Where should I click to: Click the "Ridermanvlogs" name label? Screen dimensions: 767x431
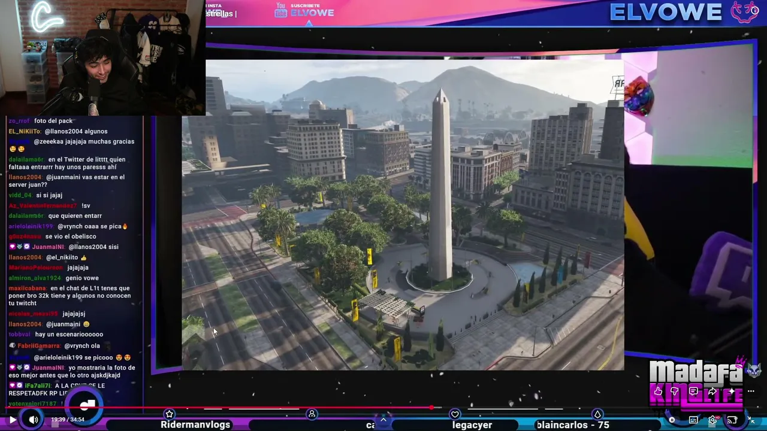195,425
